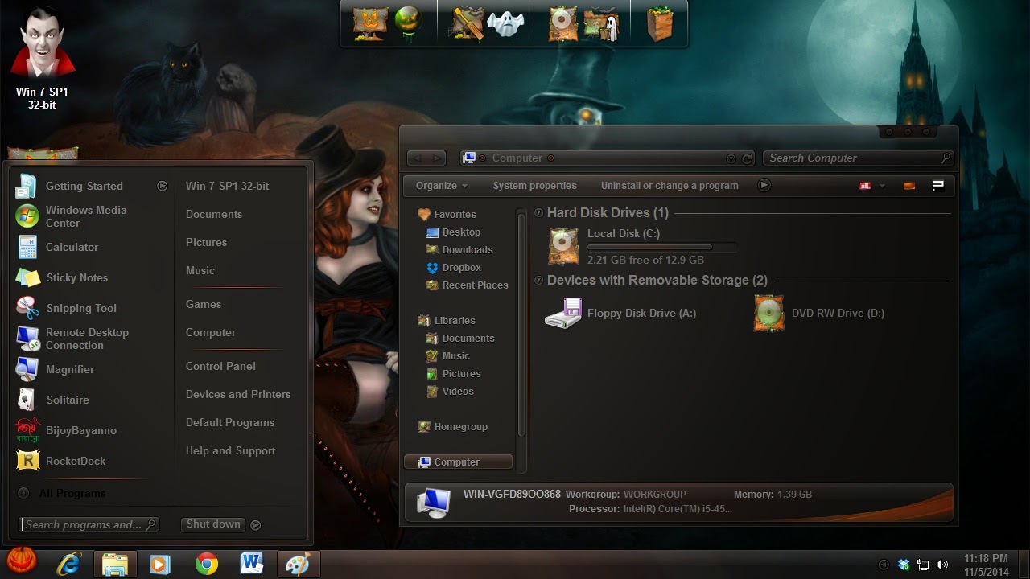Select DVD RW Drive (D:)

818,314
